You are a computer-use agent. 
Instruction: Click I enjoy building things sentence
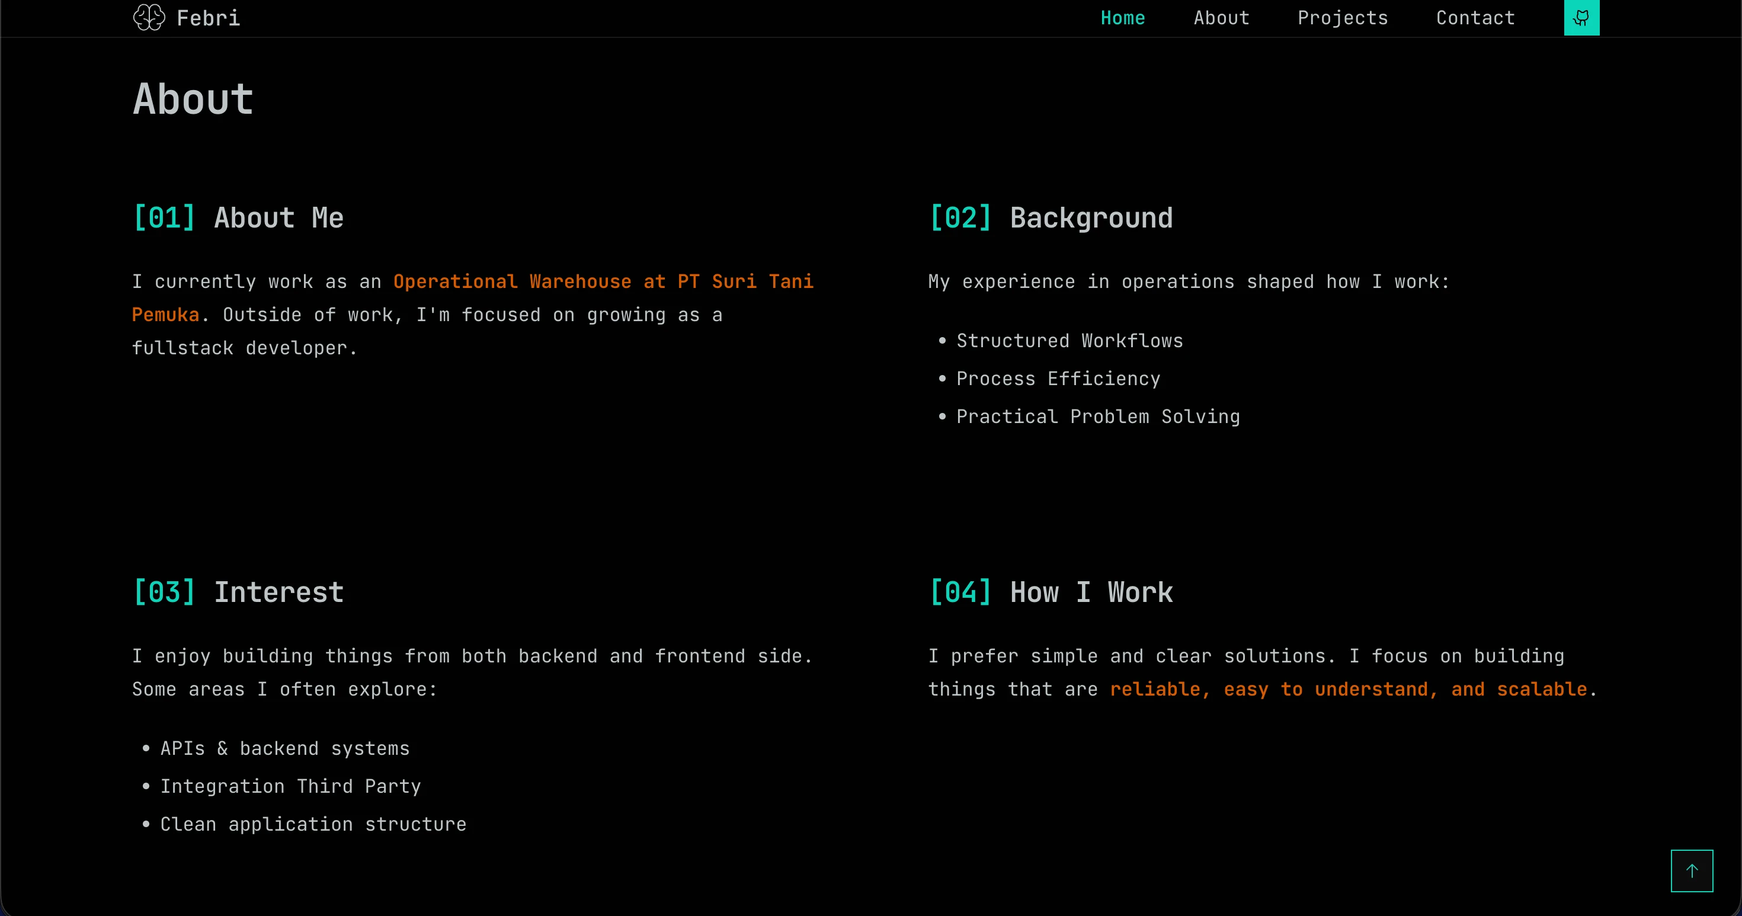[472, 656]
